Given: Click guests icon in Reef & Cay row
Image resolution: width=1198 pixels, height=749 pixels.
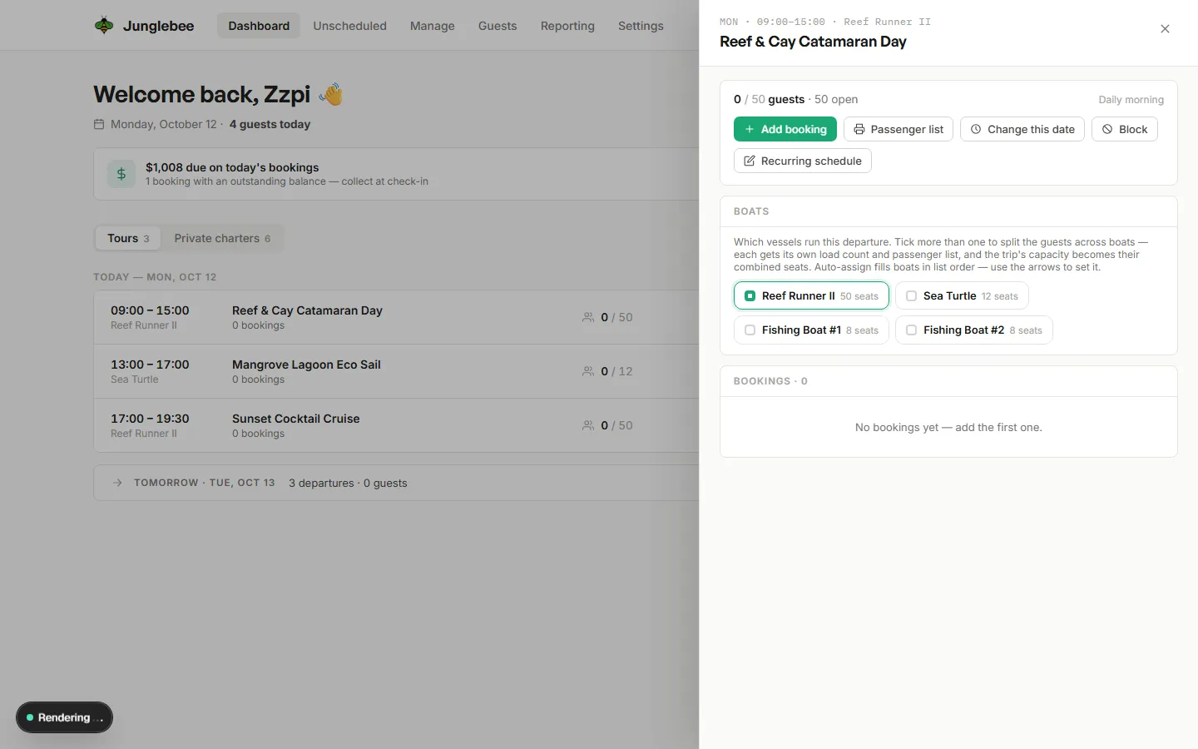Looking at the screenshot, I should click(588, 317).
